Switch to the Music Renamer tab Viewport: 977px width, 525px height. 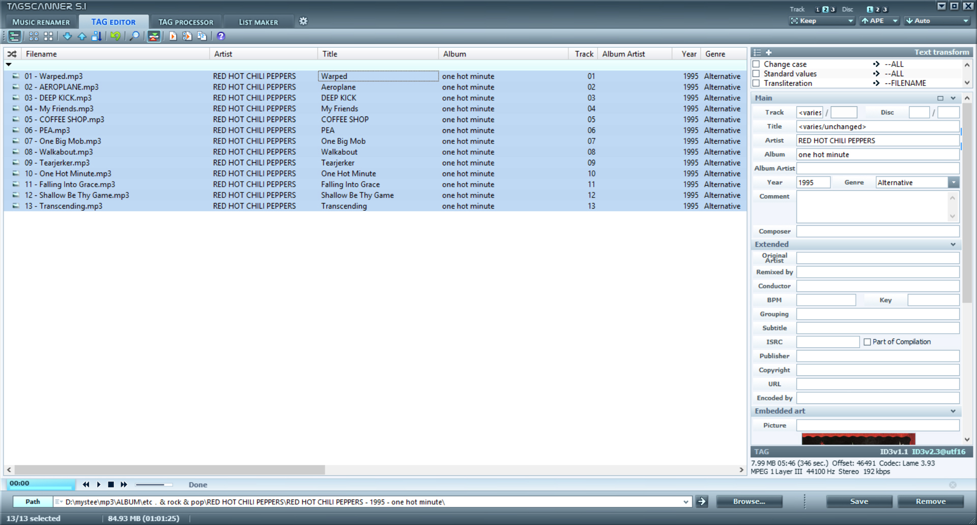[x=41, y=22]
